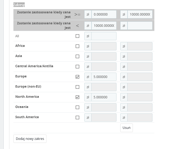
Task: Uncheck the Europe zone checkbox
Action: (78, 77)
